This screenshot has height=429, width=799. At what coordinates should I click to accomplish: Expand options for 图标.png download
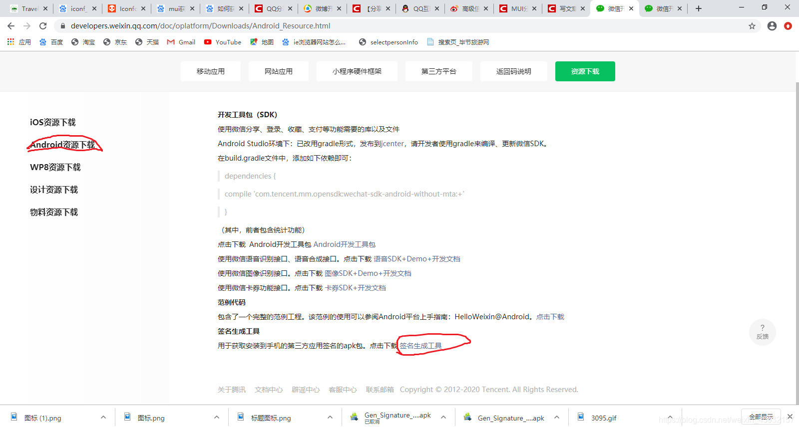217,418
